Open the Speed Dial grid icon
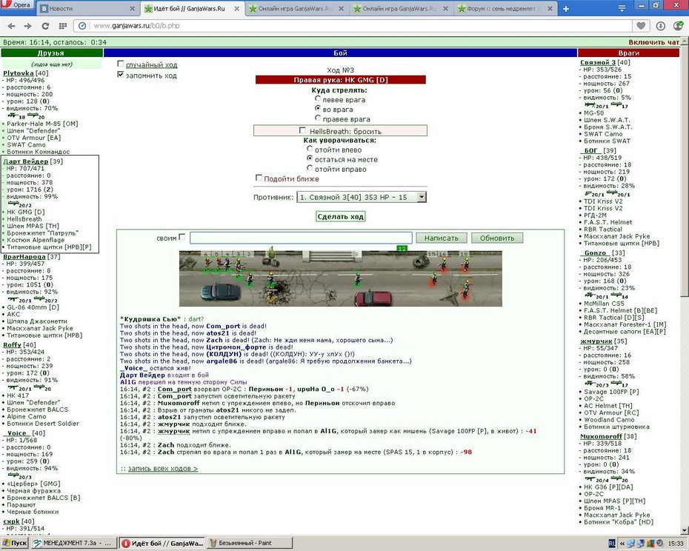 62,26
